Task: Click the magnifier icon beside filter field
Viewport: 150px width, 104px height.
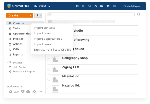Action: [139, 14]
